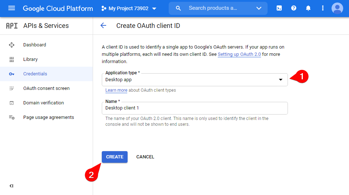Click the Credentials key icon
349x195 pixels.
click(x=12, y=74)
